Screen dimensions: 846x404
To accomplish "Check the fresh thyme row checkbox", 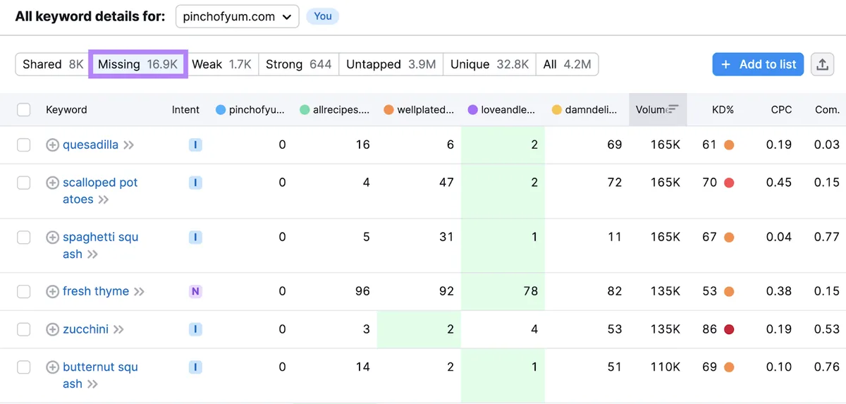I will pyautogui.click(x=24, y=291).
